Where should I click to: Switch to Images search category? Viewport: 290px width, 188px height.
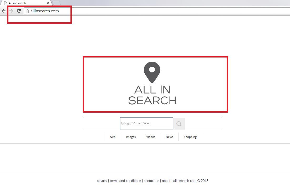click(131, 137)
